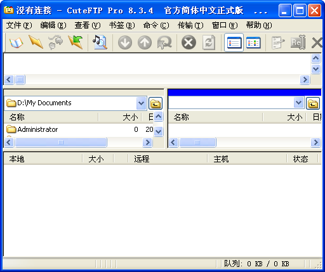This screenshot has width=325, height=272.
Task: Click the Stop transfer X icon
Action: (189, 42)
